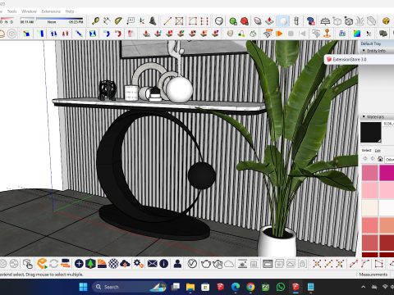Select the Axes tool
Image resolution: width=394 pixels, height=295 pixels.
[141, 21]
